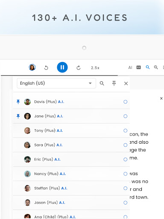
Task: Expand the English (US) language dropdown
Action: point(56,83)
